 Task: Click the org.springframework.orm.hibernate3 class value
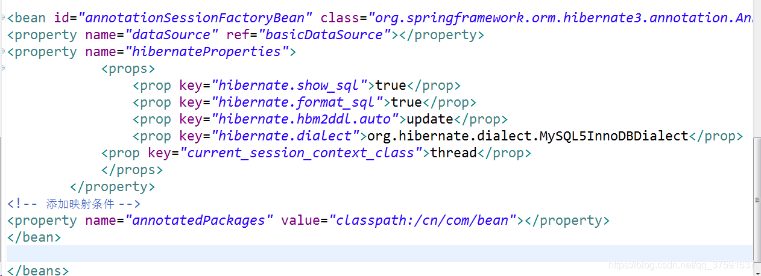click(x=561, y=18)
